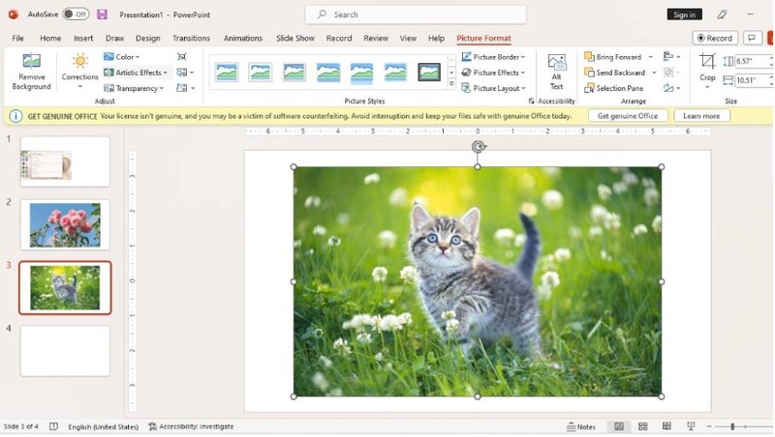This screenshot has width=775, height=437.
Task: Open the Transparency dropdown
Action: click(134, 88)
